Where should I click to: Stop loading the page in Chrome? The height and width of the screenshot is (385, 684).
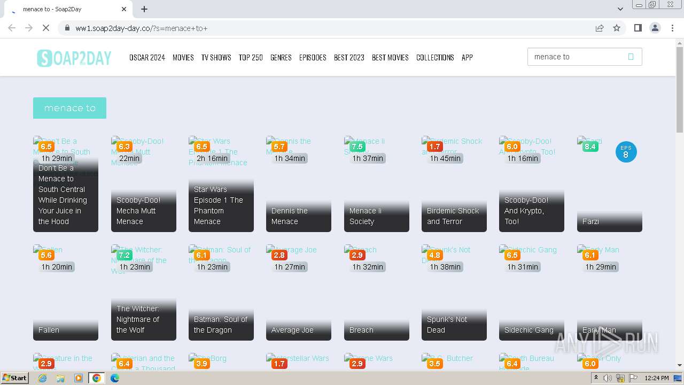coord(46,28)
